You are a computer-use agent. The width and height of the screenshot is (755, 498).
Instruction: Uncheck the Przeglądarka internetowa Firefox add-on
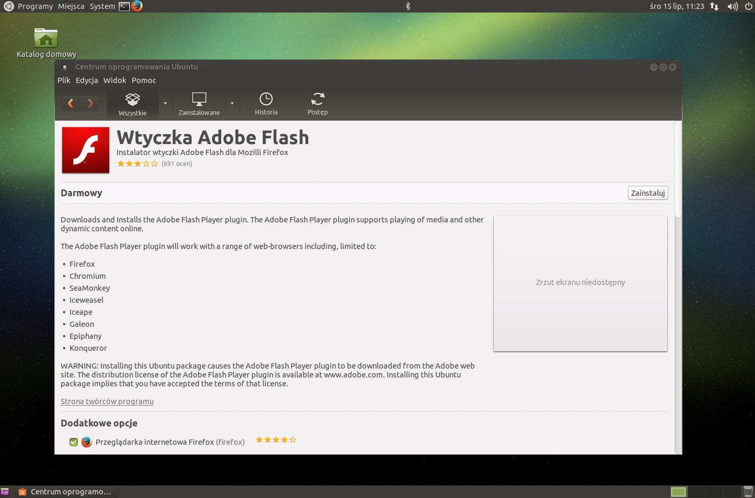pos(74,442)
